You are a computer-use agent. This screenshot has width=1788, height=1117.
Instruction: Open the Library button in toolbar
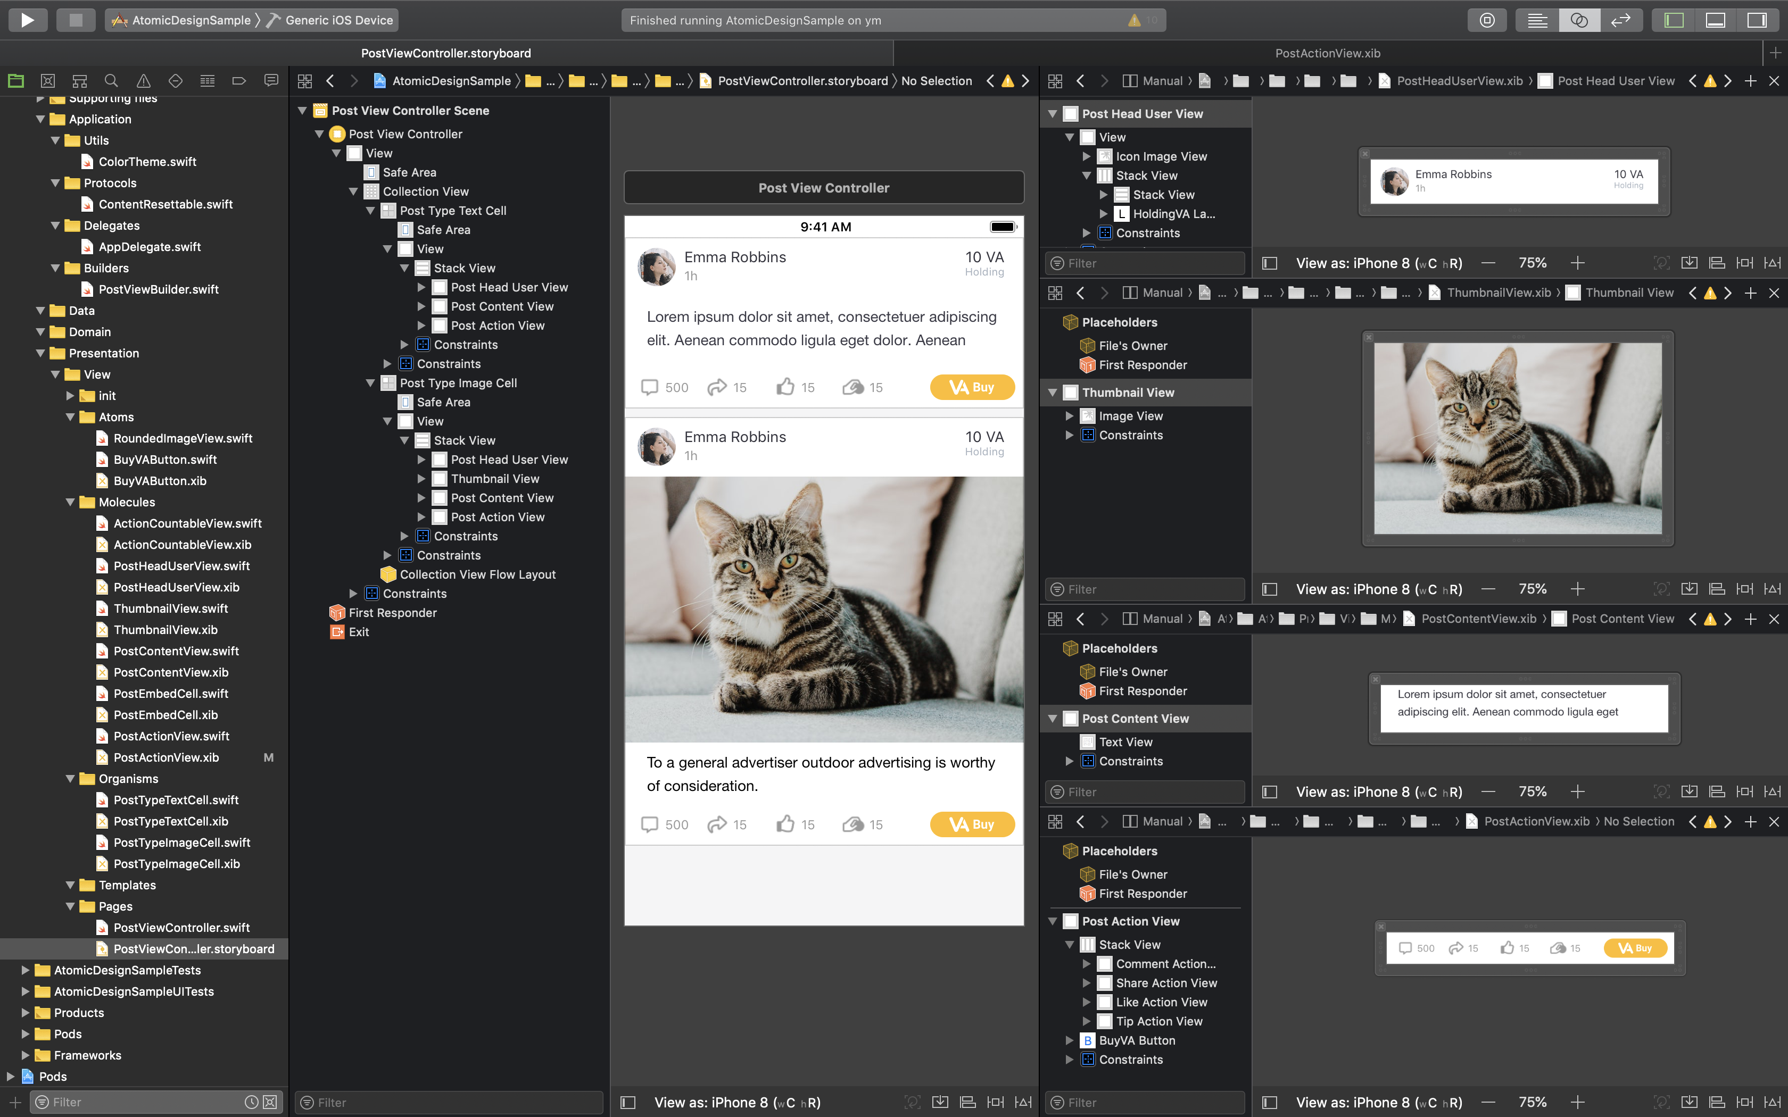pyautogui.click(x=1487, y=20)
